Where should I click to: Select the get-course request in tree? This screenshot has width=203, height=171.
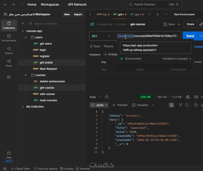pyautogui.click(x=47, y=88)
